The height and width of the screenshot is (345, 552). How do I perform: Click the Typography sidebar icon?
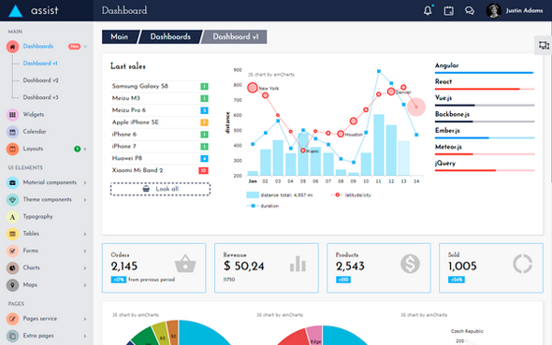[x=12, y=217]
